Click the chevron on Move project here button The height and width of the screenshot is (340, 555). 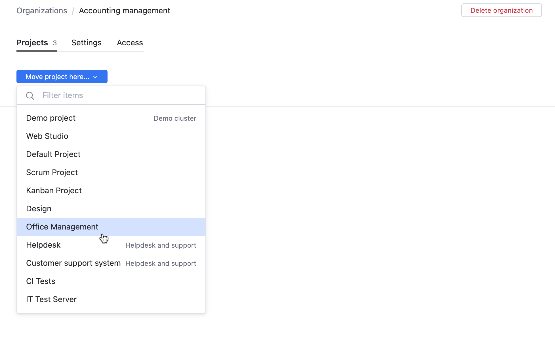click(x=96, y=76)
